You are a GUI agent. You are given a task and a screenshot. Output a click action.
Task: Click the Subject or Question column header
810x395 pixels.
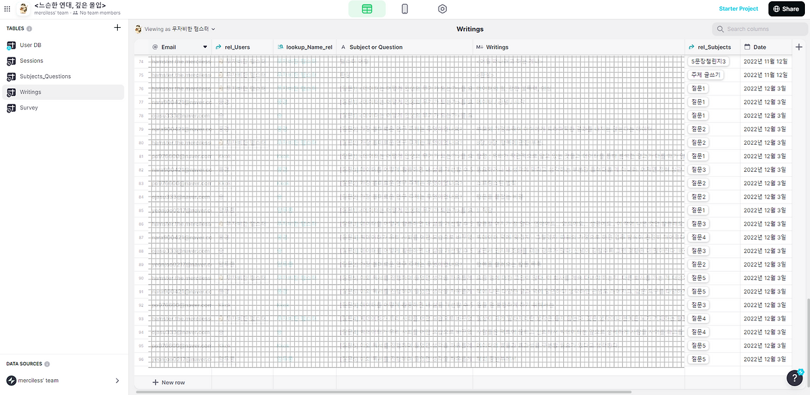click(404, 47)
